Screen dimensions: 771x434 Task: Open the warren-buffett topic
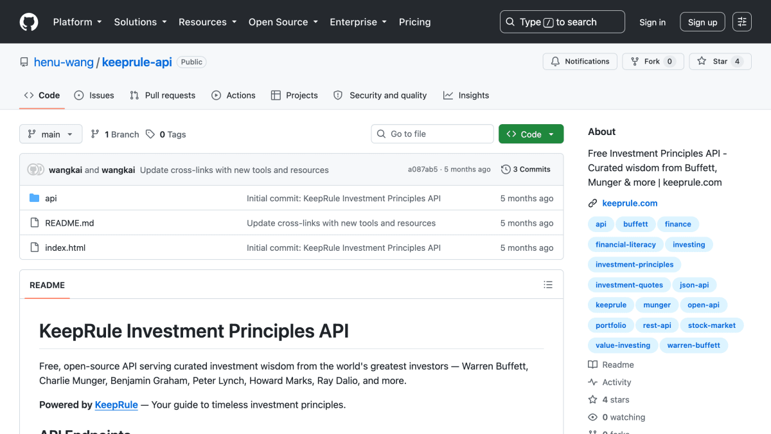pos(694,345)
